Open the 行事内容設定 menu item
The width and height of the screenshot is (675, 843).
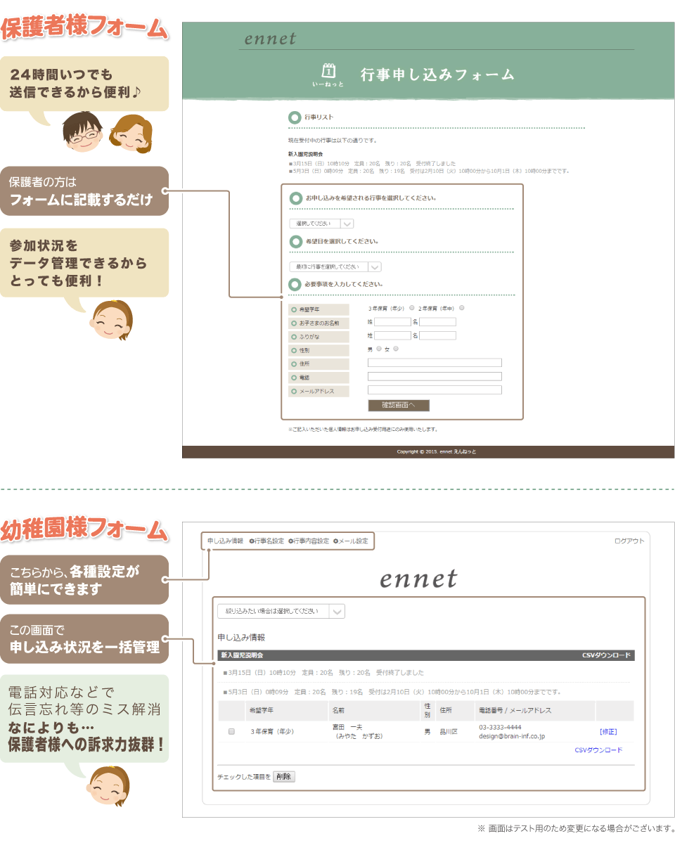[308, 541]
